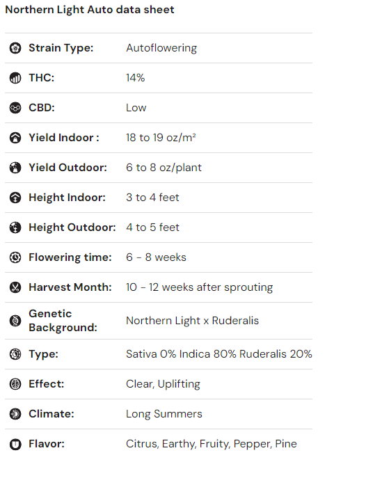Click the THC bar chart icon
The width and height of the screenshot is (382, 478).
(15, 78)
